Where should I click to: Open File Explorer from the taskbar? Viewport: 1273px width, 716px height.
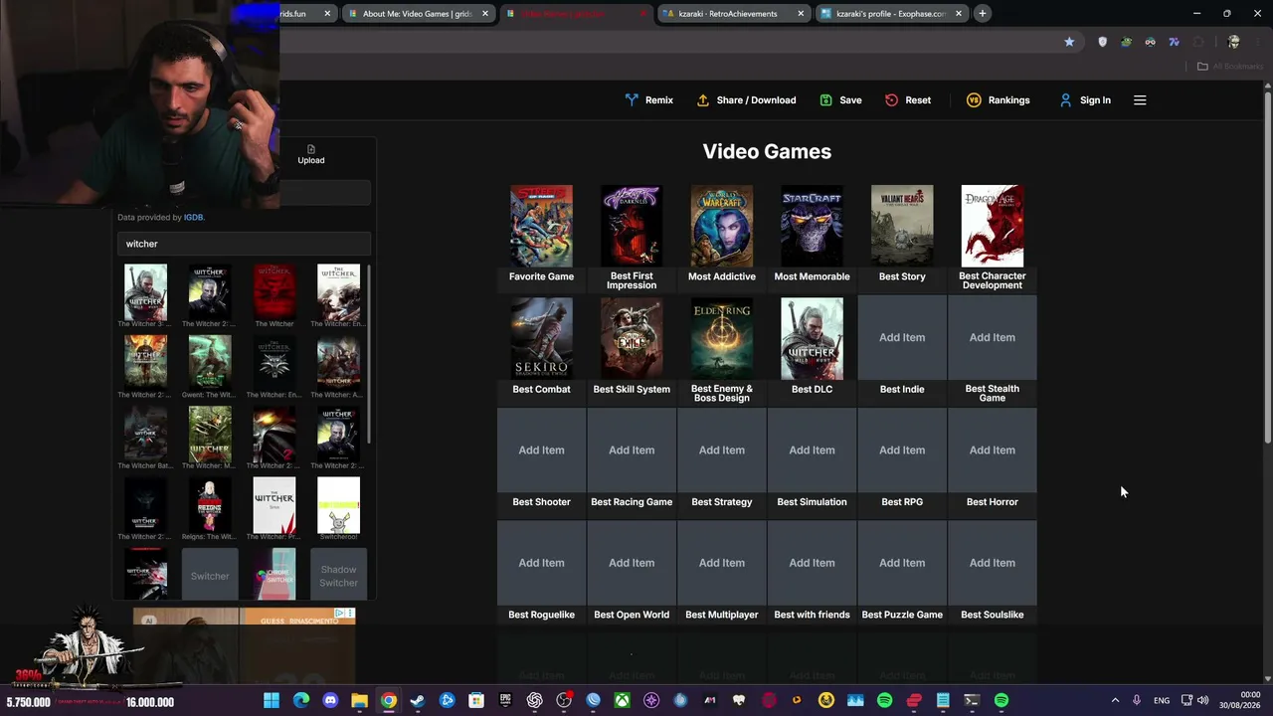pyautogui.click(x=359, y=701)
